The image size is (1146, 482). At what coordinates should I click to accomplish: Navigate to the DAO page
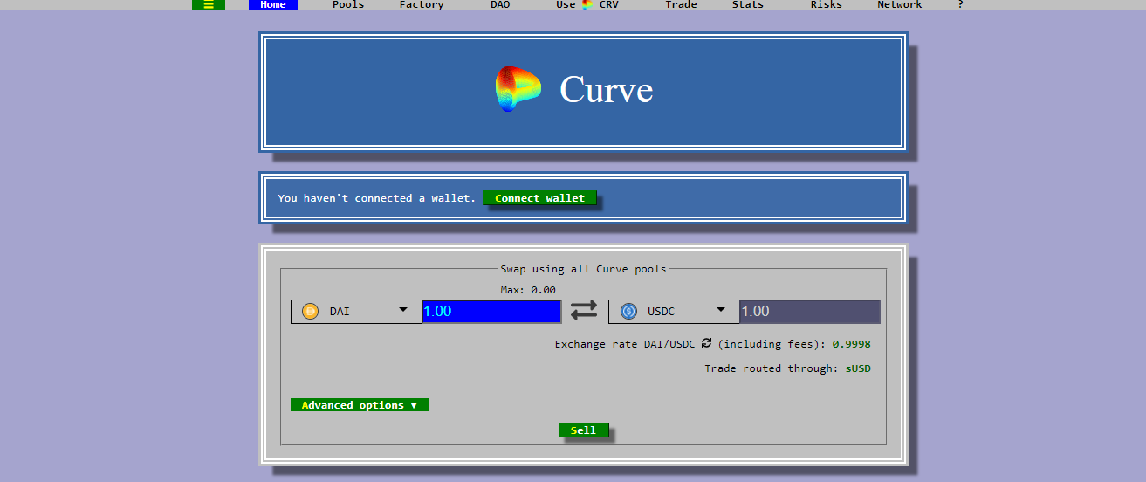tap(500, 5)
